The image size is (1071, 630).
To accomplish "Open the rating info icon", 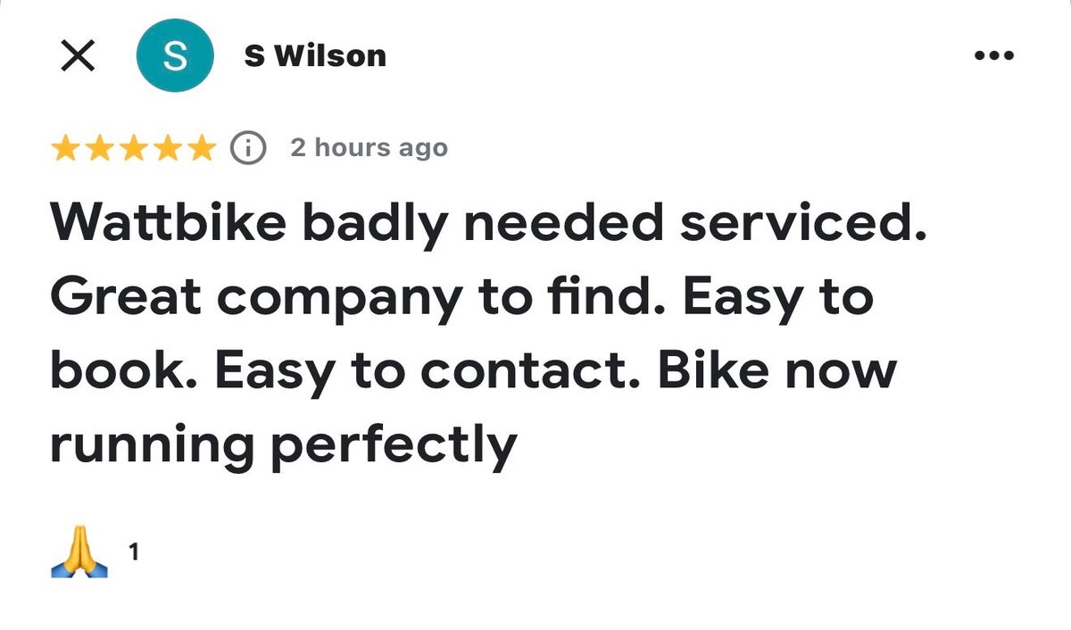I will (x=248, y=148).
